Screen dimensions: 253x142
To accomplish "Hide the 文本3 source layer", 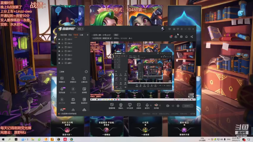I will click(59, 55).
